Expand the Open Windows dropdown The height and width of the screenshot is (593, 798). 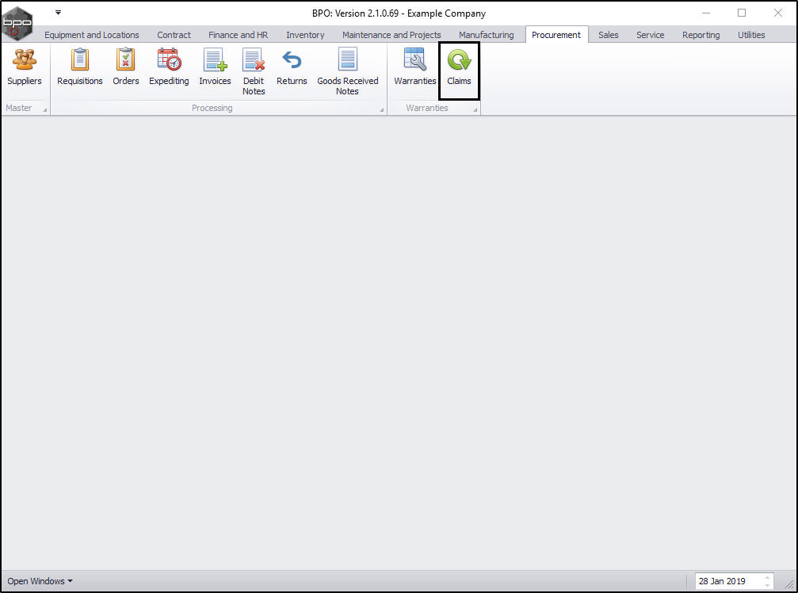40,581
